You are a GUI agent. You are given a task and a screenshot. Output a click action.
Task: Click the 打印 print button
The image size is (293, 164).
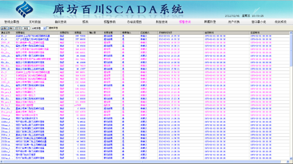pyautogui.click(x=18, y=28)
